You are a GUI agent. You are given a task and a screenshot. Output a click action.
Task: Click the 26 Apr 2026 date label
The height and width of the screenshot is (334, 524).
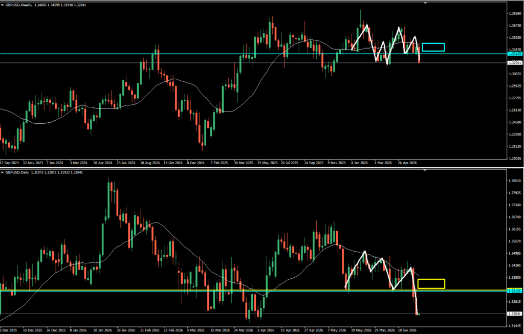coord(407,163)
